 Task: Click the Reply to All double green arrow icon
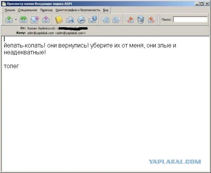pos(23,20)
